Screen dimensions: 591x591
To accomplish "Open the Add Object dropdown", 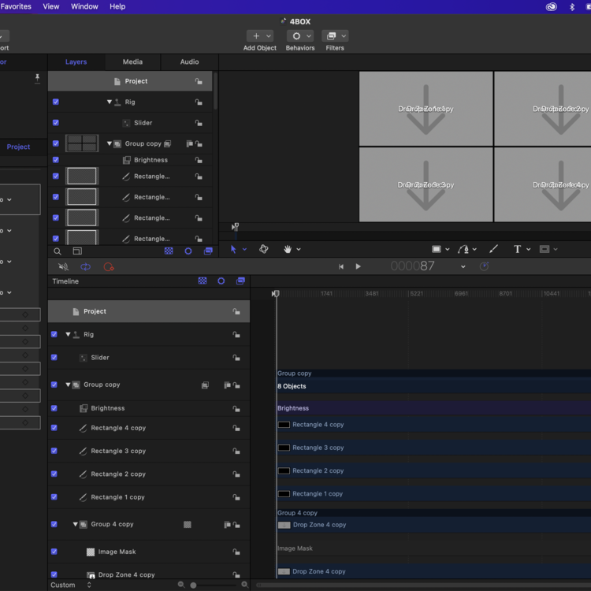I will tap(259, 36).
